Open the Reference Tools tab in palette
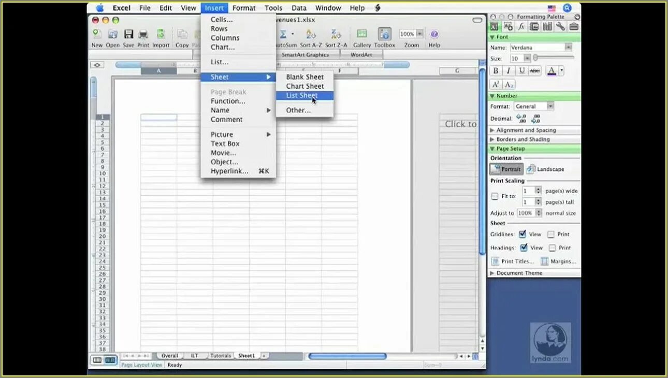This screenshot has height=378, width=668. click(547, 26)
